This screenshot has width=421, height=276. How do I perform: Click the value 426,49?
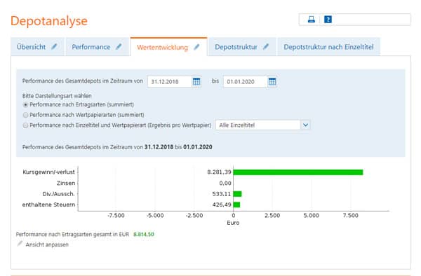click(x=222, y=205)
